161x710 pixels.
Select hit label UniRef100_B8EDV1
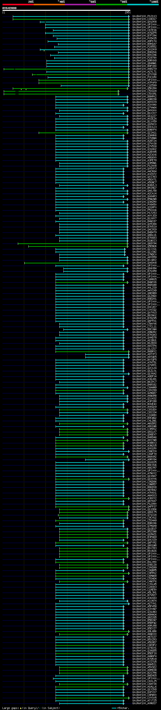(144, 299)
